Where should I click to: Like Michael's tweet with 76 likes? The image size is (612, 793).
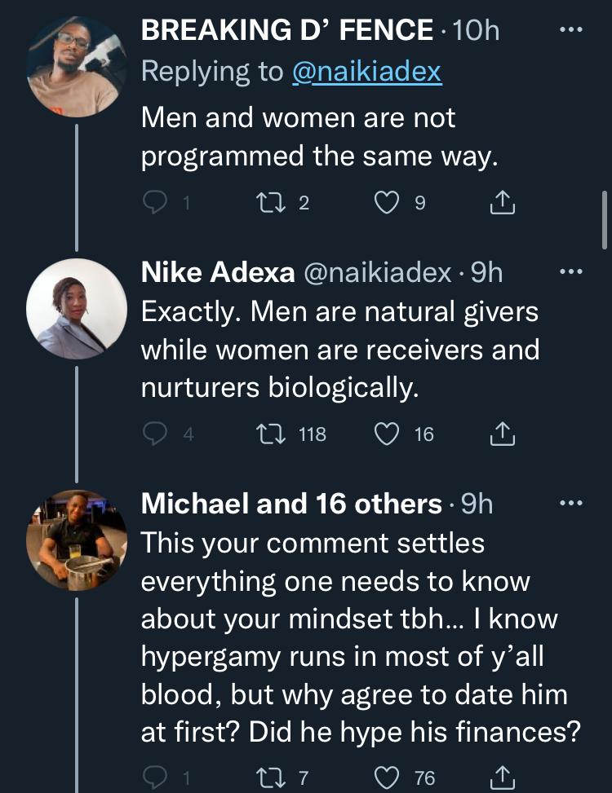pyautogui.click(x=387, y=778)
